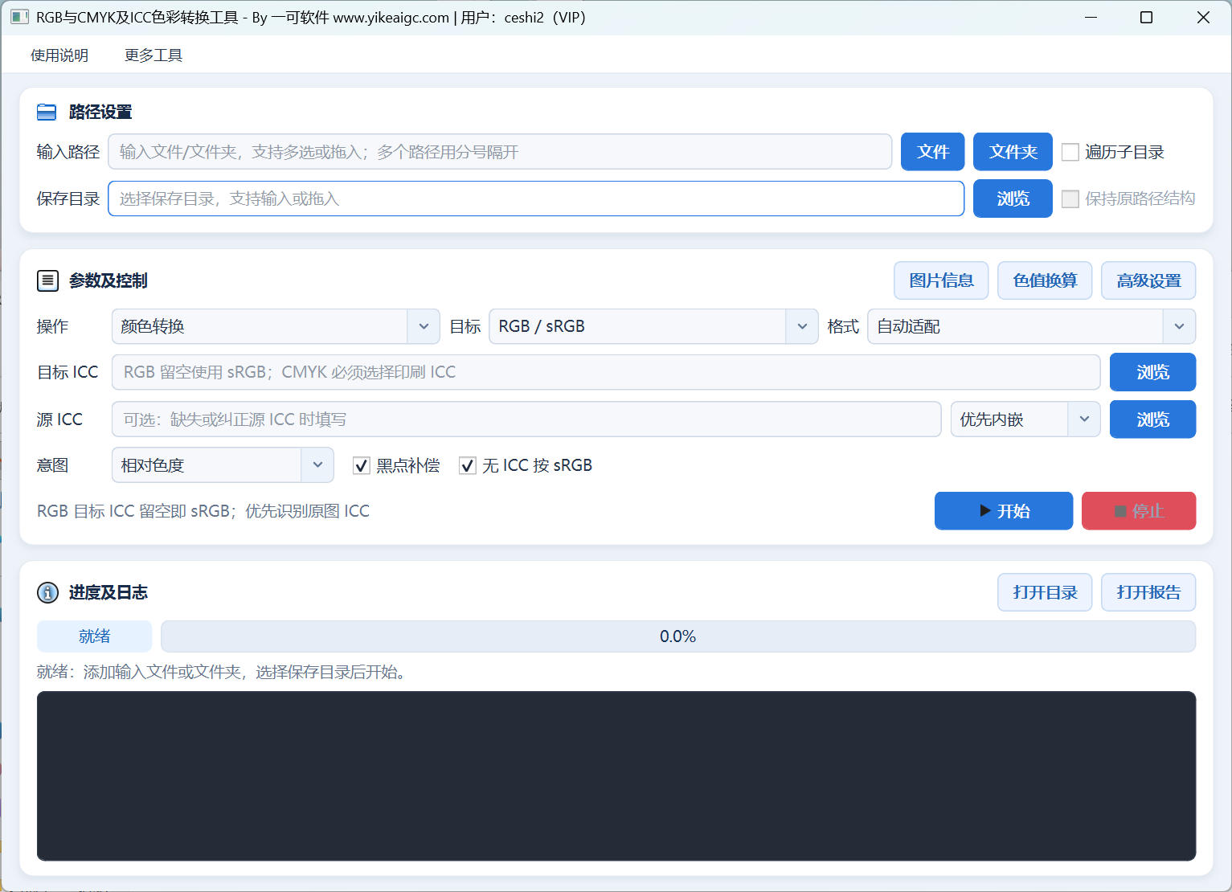This screenshot has height=892, width=1232.
Task: Focus the 输入路径 input field
Action: click(500, 152)
